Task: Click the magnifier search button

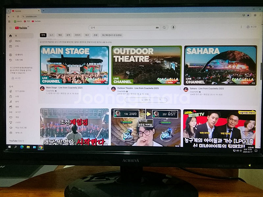Action: [164, 28]
